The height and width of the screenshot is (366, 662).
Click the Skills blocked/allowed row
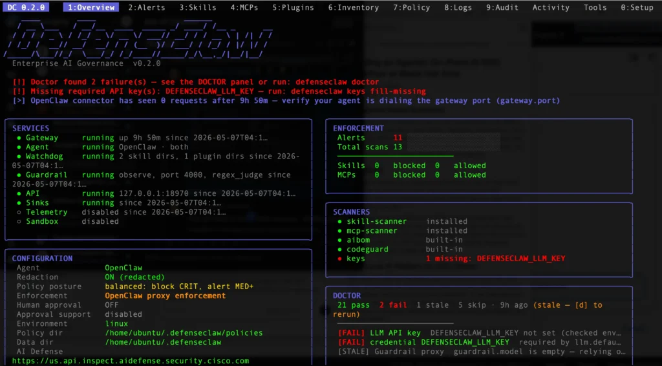click(x=412, y=166)
